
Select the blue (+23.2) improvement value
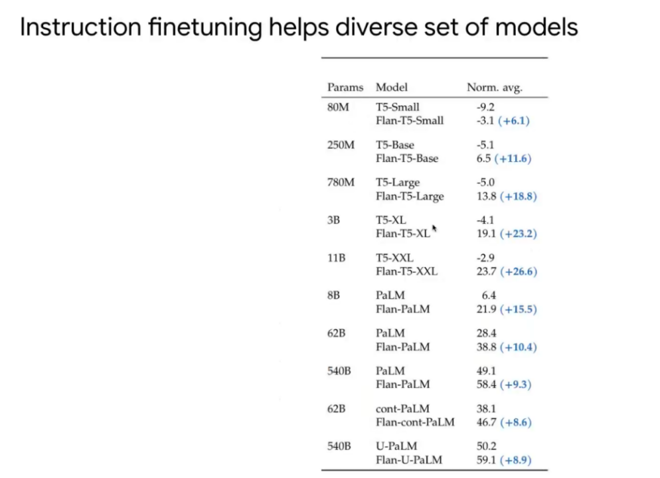[518, 234]
